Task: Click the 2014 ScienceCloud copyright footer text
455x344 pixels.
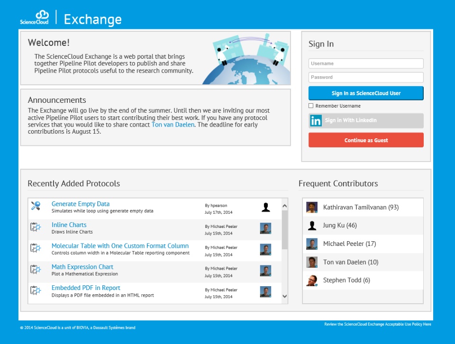Action: pos(77,328)
